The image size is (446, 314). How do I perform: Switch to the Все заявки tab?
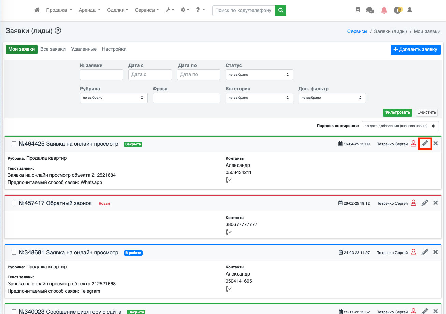pos(53,49)
